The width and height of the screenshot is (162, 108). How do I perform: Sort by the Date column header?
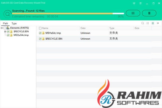point(83,28)
